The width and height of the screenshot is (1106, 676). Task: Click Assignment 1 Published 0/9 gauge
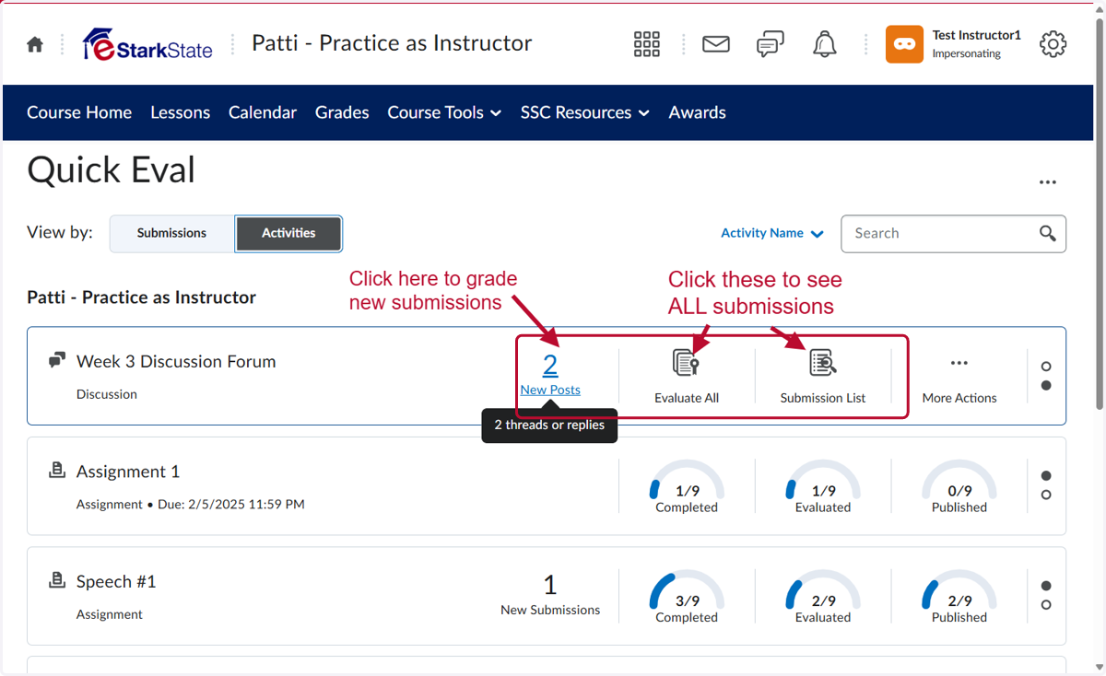point(959,488)
